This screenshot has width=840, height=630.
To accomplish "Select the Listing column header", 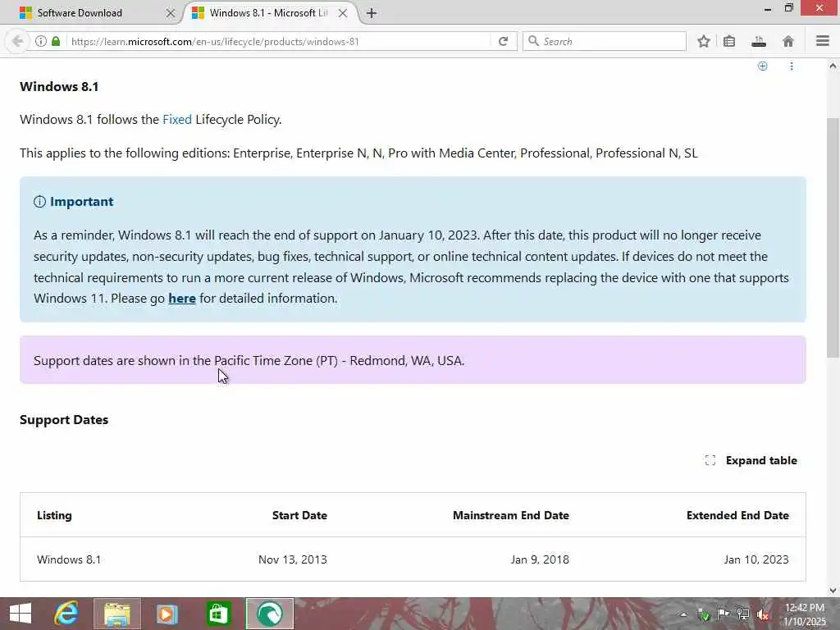I will (54, 515).
